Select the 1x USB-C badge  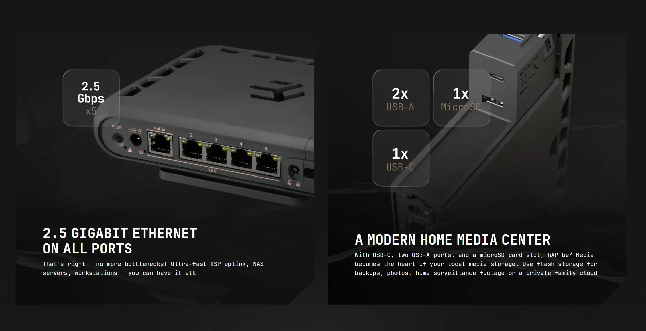401,158
